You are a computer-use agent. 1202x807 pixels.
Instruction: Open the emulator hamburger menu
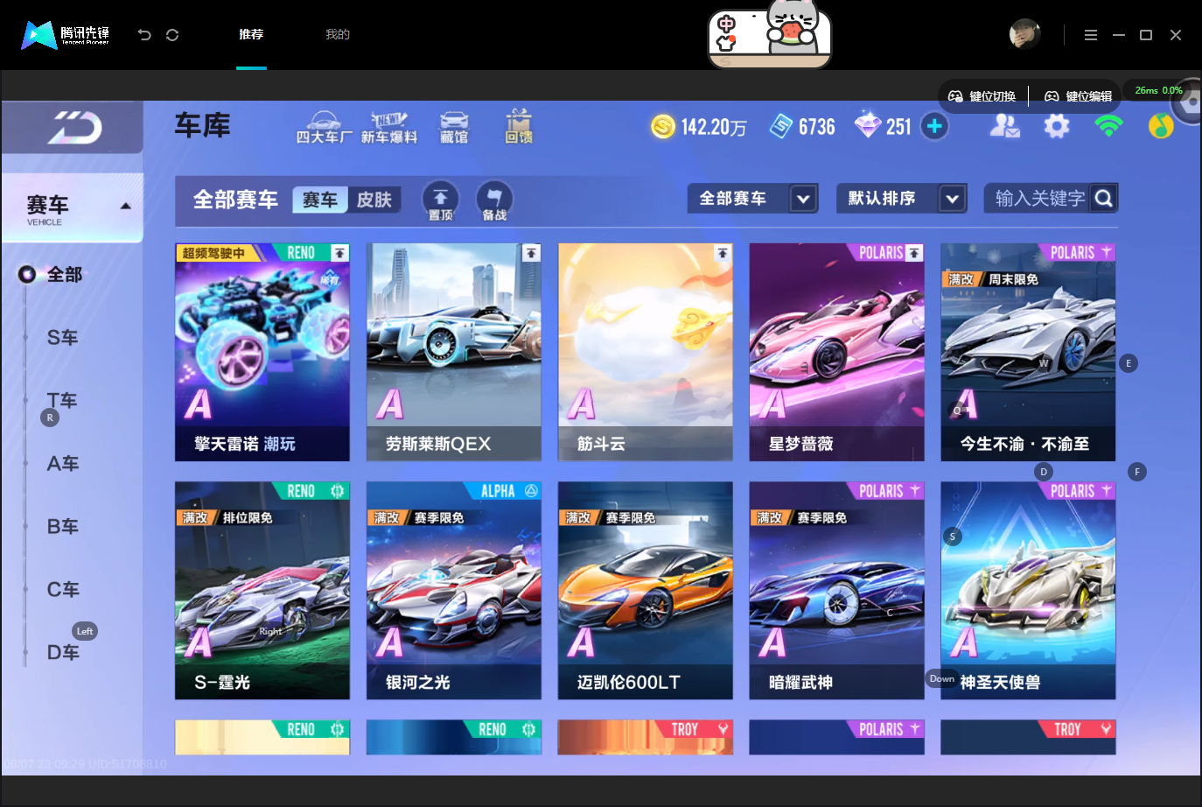coord(1091,35)
